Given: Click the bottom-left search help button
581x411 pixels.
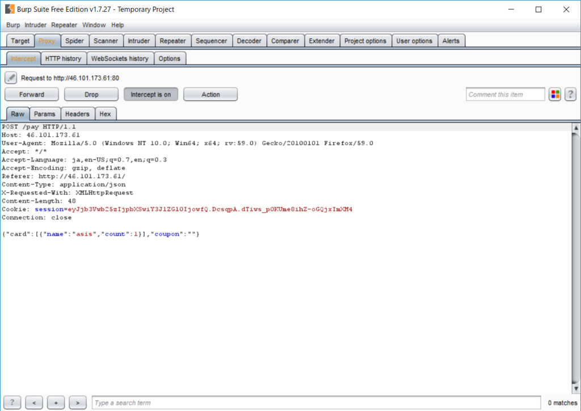Looking at the screenshot, I should click(x=12, y=402).
